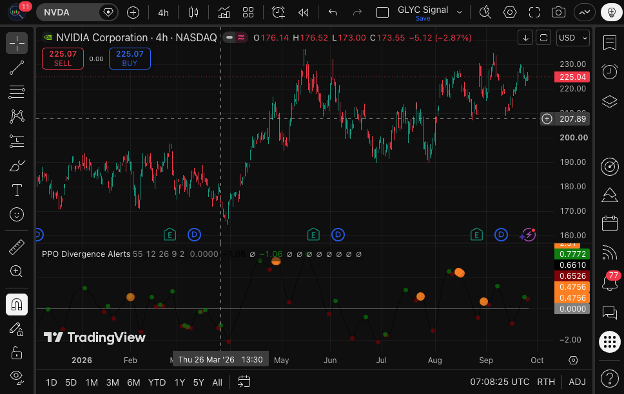The height and width of the screenshot is (394, 624).
Task: Choose the chart pattern drawing tool
Action: coord(17,117)
